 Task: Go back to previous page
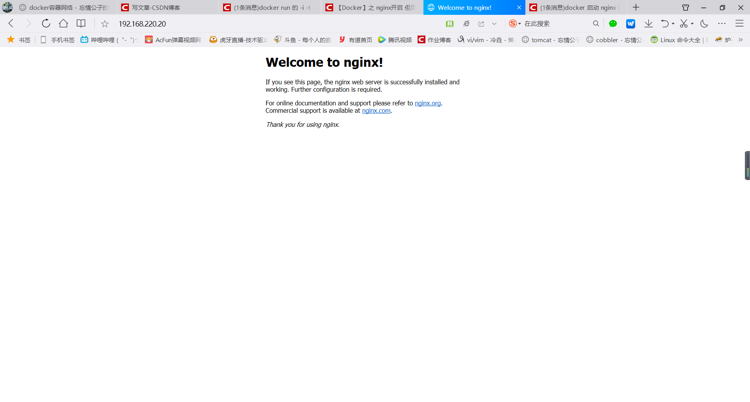click(x=11, y=23)
